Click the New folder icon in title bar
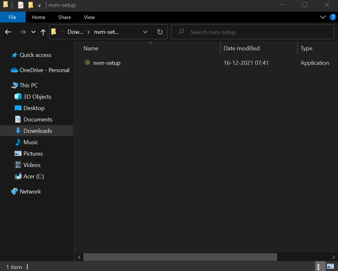 coord(31,5)
